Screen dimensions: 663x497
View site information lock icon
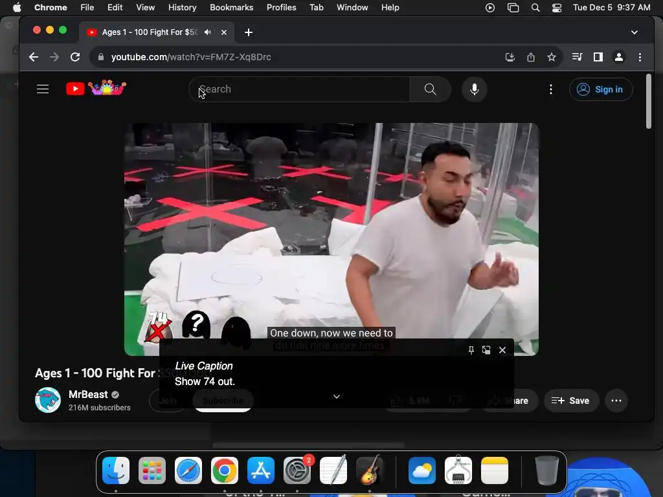[100, 57]
